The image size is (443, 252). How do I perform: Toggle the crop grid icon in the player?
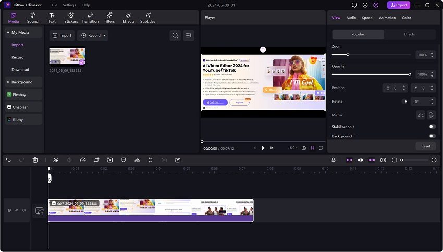pos(312,148)
